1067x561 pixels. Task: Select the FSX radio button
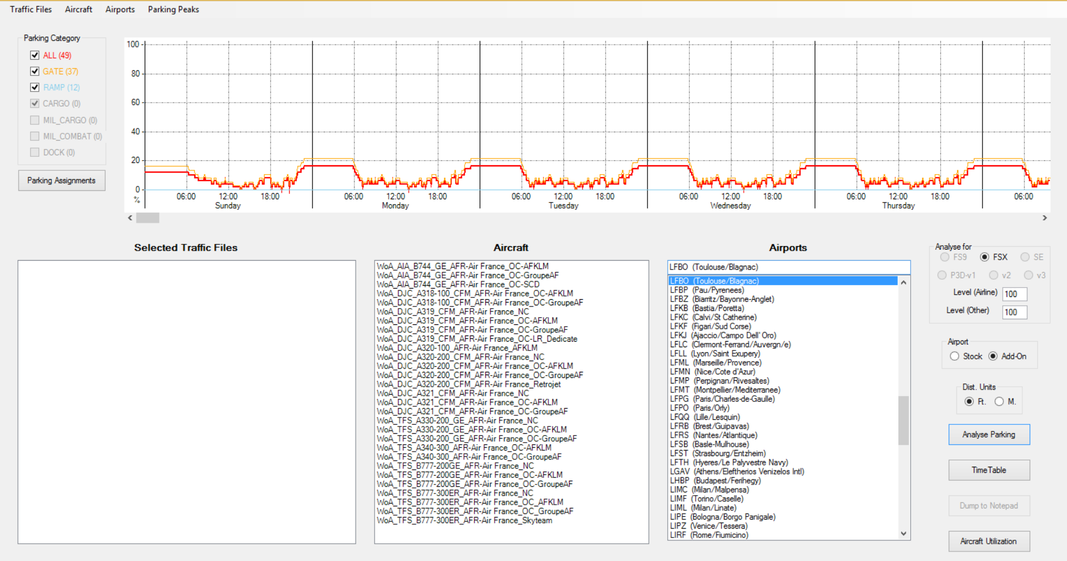[x=984, y=257]
